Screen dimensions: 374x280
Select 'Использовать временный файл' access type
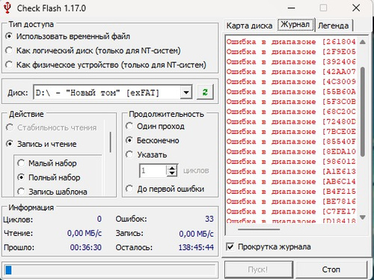point(67,37)
